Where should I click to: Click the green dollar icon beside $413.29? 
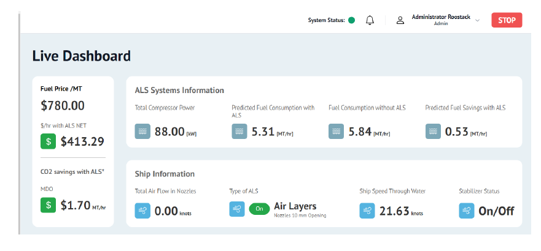pos(49,141)
